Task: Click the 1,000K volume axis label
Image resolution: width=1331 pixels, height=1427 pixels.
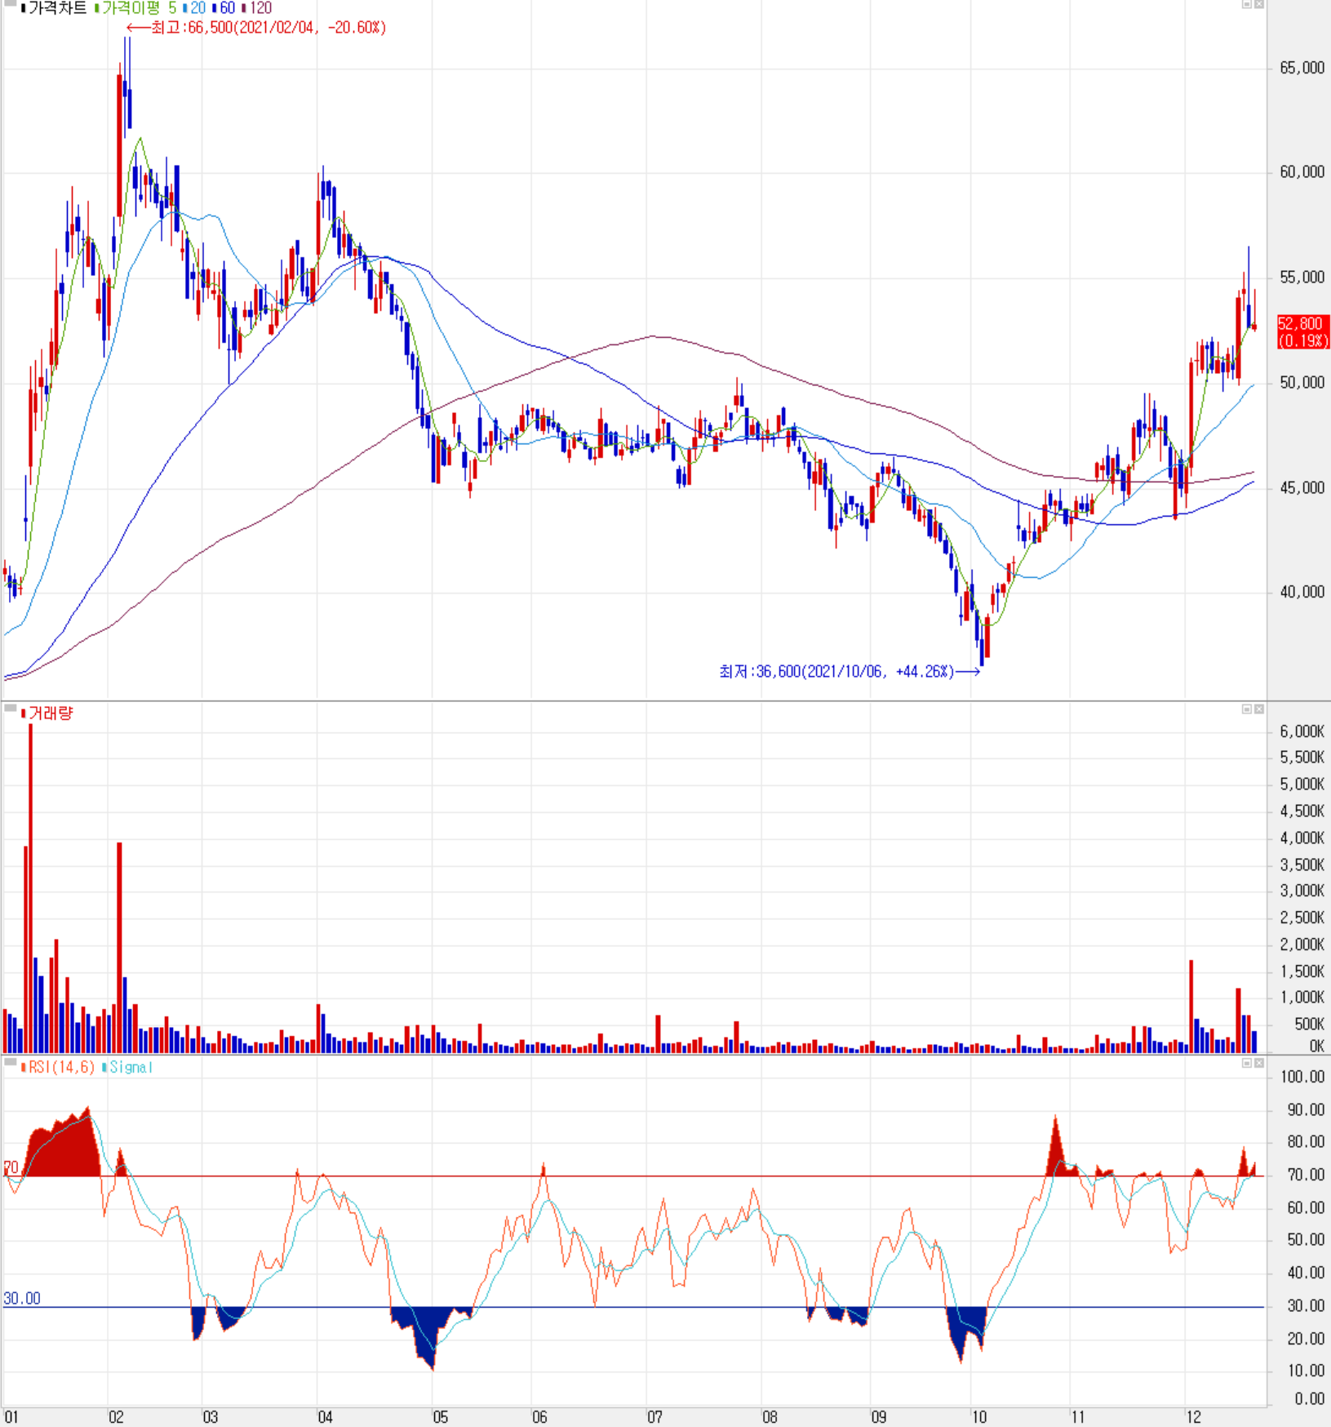Action: point(1302,997)
